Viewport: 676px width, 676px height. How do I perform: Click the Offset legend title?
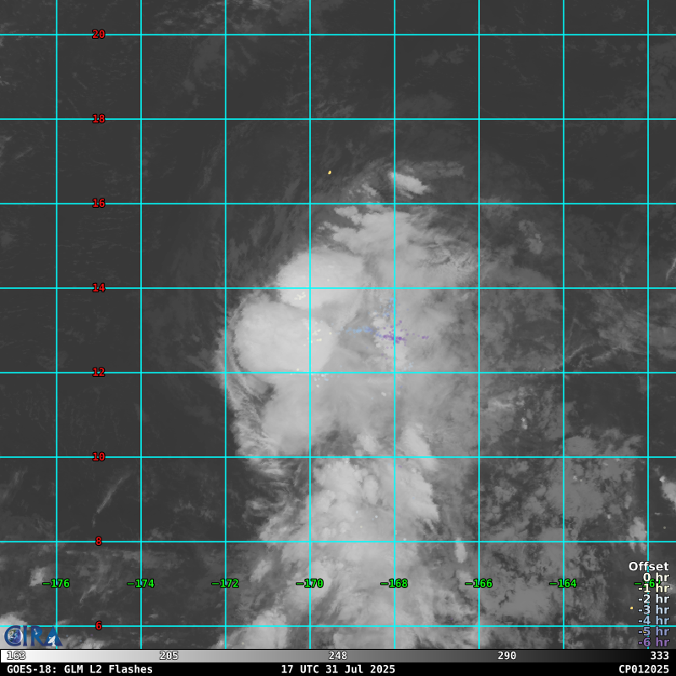pos(648,566)
